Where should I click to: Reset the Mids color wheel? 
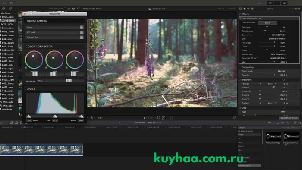46,68
